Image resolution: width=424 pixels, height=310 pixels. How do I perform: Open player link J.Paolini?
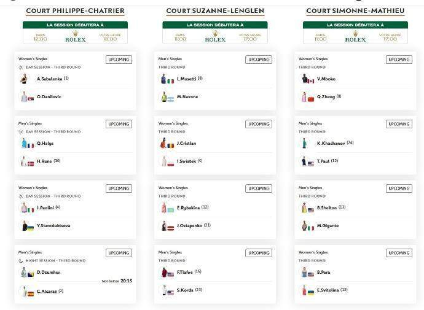pyautogui.click(x=46, y=208)
